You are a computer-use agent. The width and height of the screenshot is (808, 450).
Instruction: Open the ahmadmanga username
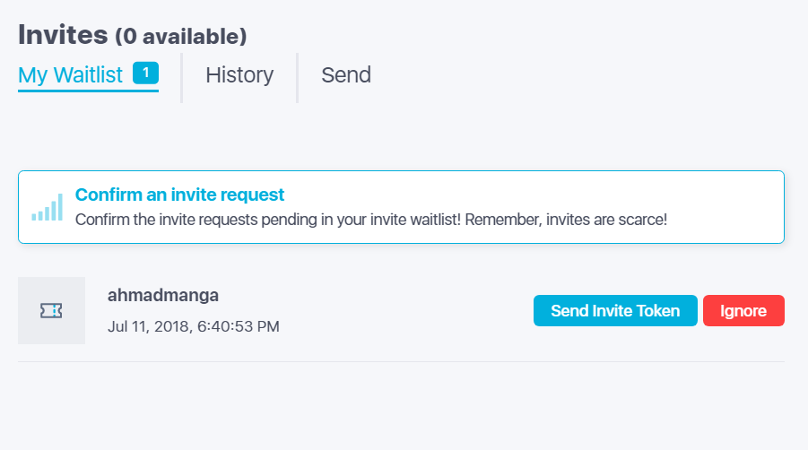coord(163,296)
